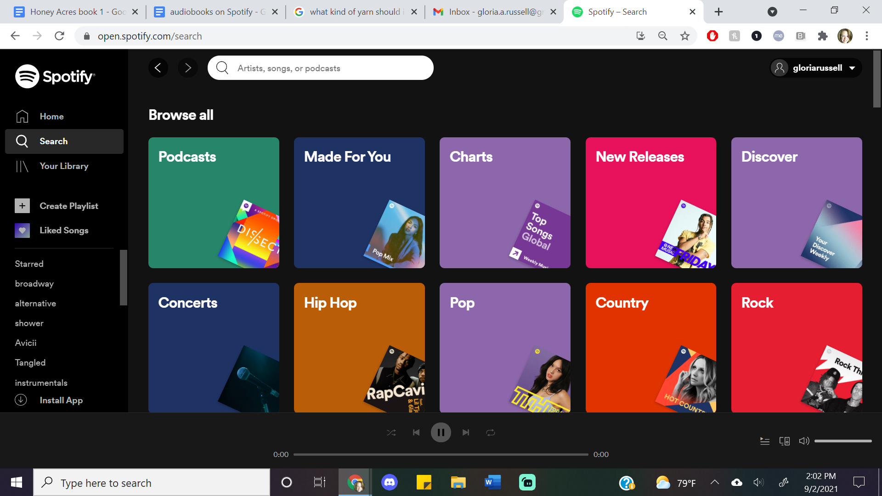This screenshot has width=882, height=496.
Task: Open the play queue
Action: 765,441
